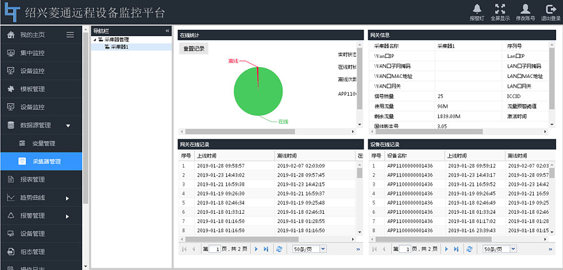Screen dimensions: 563x270
Task: Expand the 趋势曲线 submenu arrow
Action: click(x=67, y=198)
